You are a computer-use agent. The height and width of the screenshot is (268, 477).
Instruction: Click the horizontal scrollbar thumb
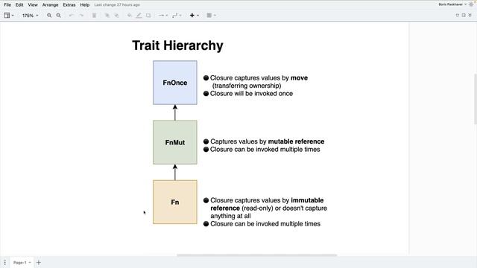click(x=256, y=255)
